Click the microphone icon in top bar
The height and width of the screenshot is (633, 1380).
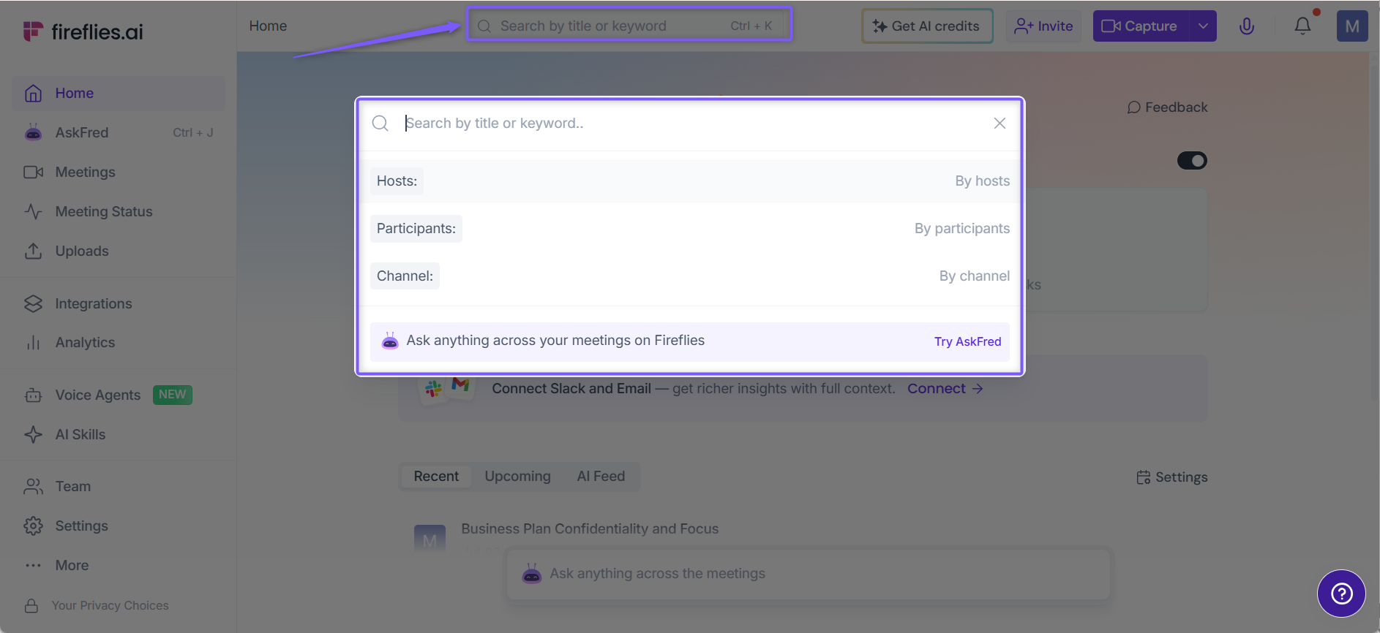pyautogui.click(x=1247, y=26)
